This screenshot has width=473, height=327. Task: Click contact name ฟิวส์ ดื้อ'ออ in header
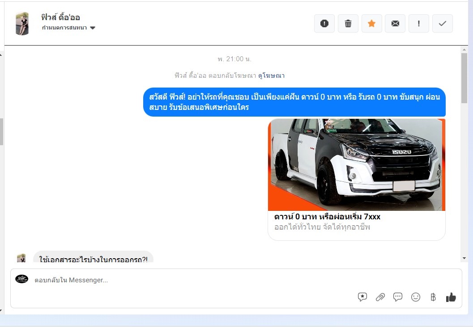pyautogui.click(x=60, y=17)
